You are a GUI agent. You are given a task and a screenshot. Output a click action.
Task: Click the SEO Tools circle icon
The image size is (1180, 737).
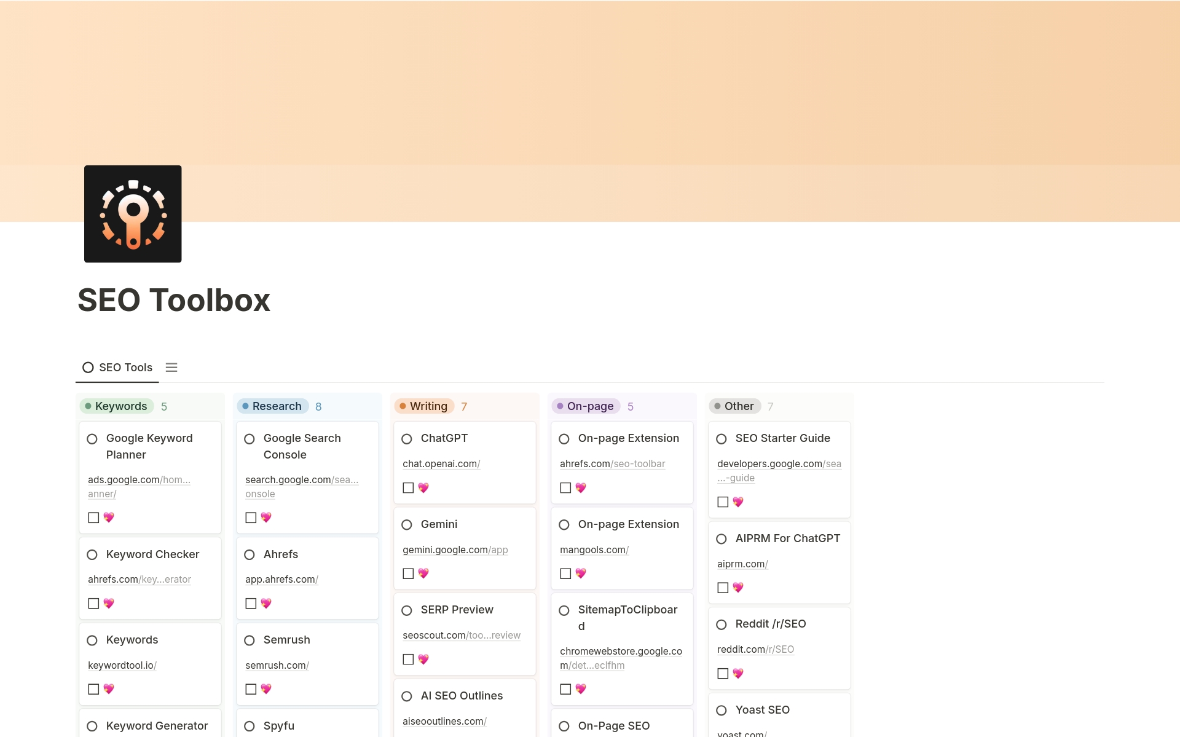pos(87,367)
